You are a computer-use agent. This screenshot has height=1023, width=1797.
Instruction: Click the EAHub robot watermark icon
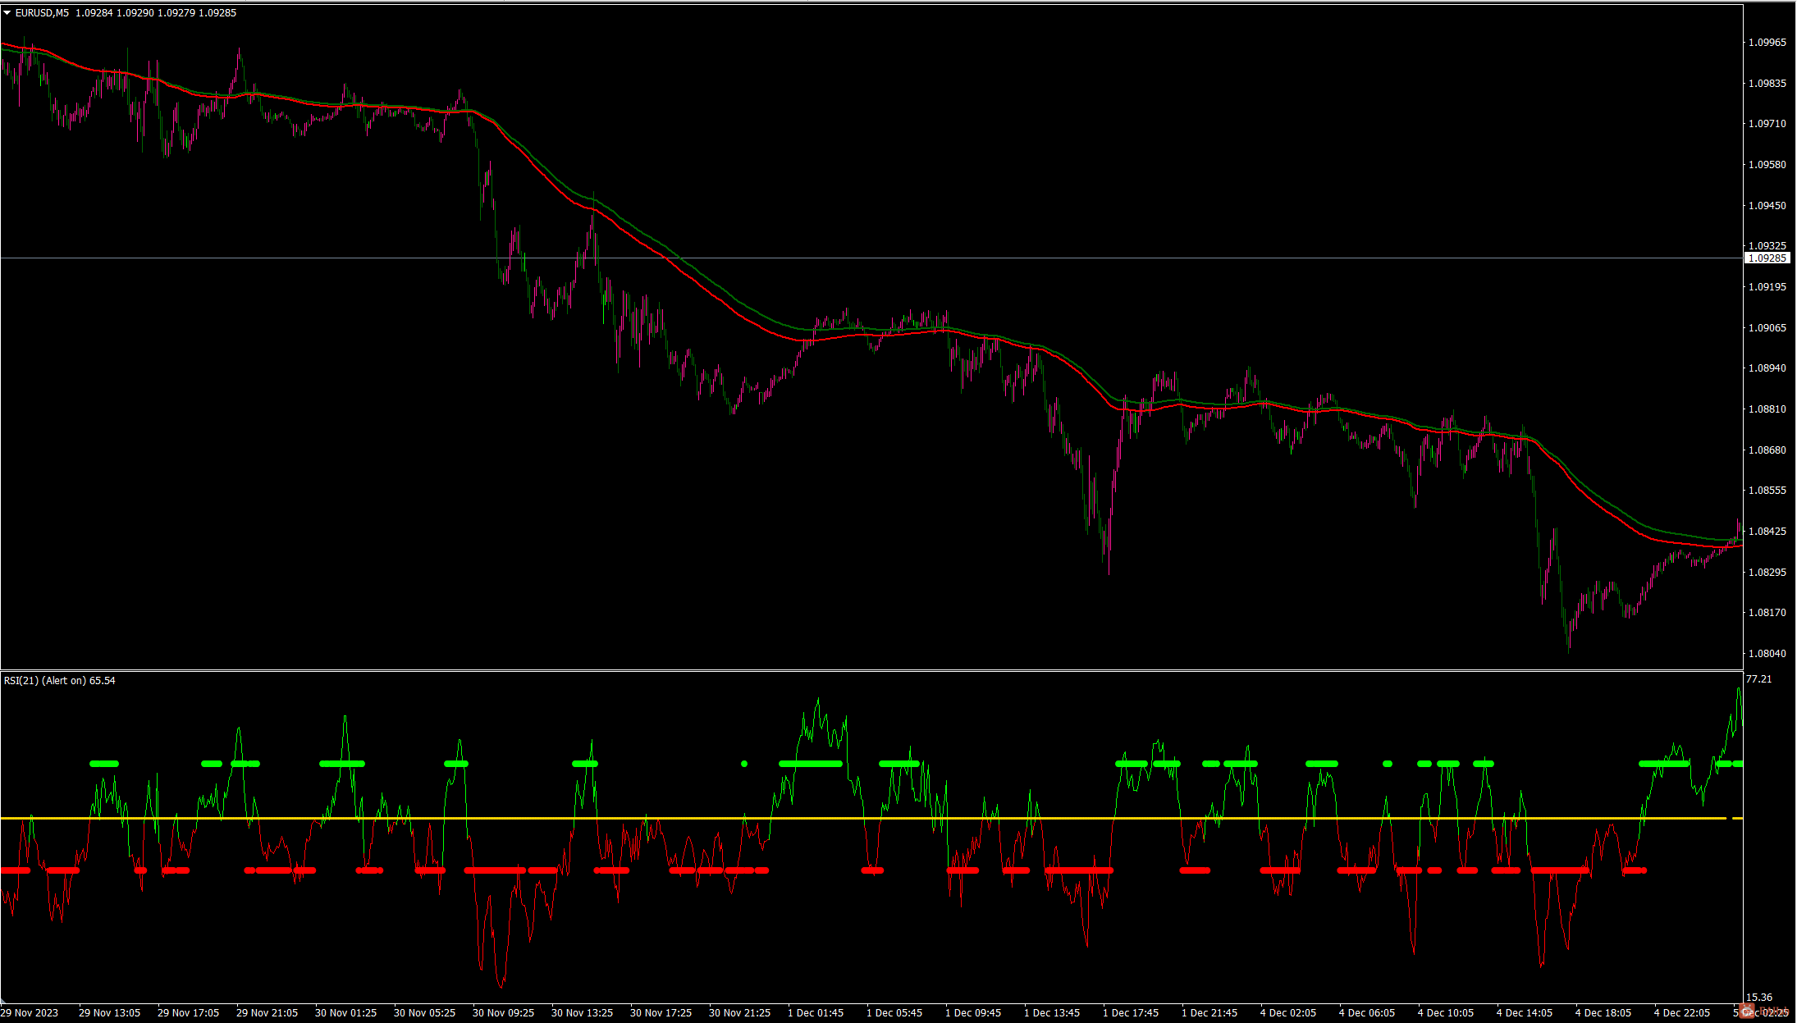click(1748, 1011)
